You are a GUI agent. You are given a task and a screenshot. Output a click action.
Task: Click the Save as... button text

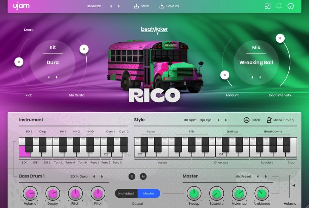(173, 6)
